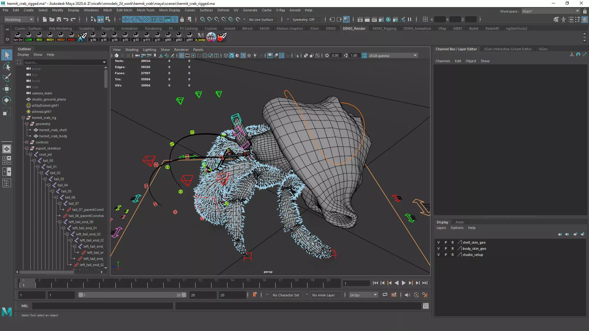Click the loop playback icon

click(x=385, y=295)
